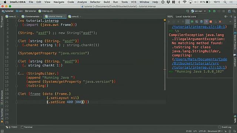Open the VCS menu
Screen dimensions: 237x133
133,2
